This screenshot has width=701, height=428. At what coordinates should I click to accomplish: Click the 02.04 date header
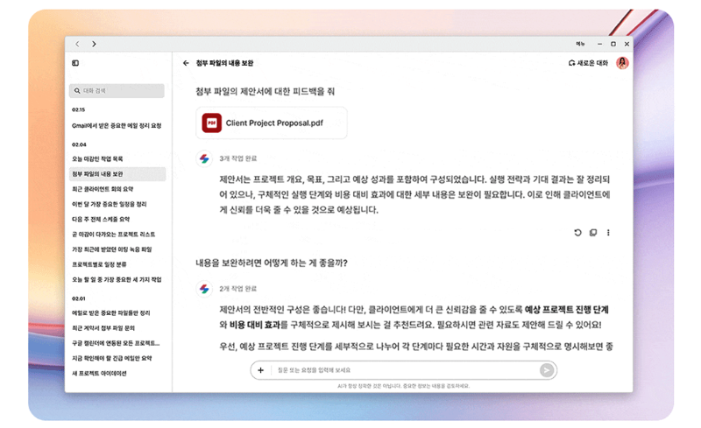tap(79, 144)
